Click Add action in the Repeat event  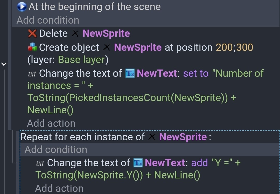59,189
